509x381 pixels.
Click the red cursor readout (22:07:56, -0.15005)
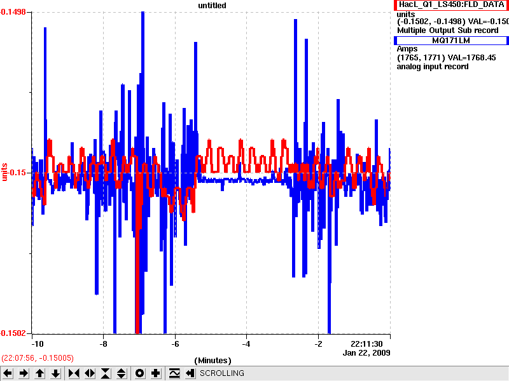38,358
